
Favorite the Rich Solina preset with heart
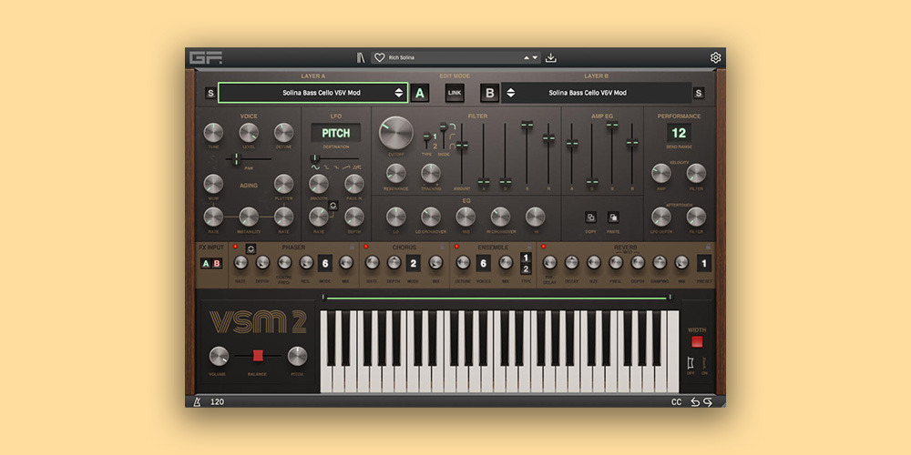coord(379,57)
